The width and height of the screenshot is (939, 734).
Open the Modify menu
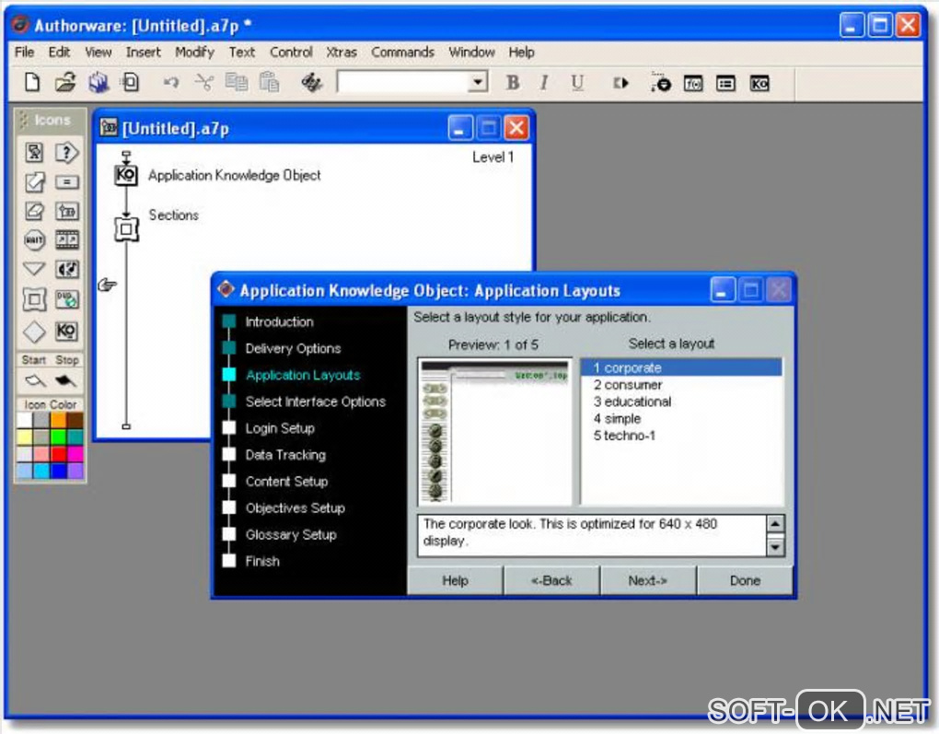click(x=194, y=52)
